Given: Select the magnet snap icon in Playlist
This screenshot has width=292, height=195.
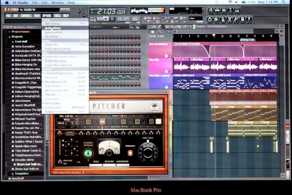Looking at the screenshot, I should point(154,27).
